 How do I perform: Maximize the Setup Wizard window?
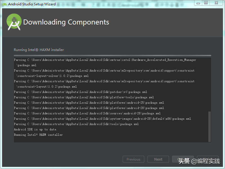[x=206, y=3]
